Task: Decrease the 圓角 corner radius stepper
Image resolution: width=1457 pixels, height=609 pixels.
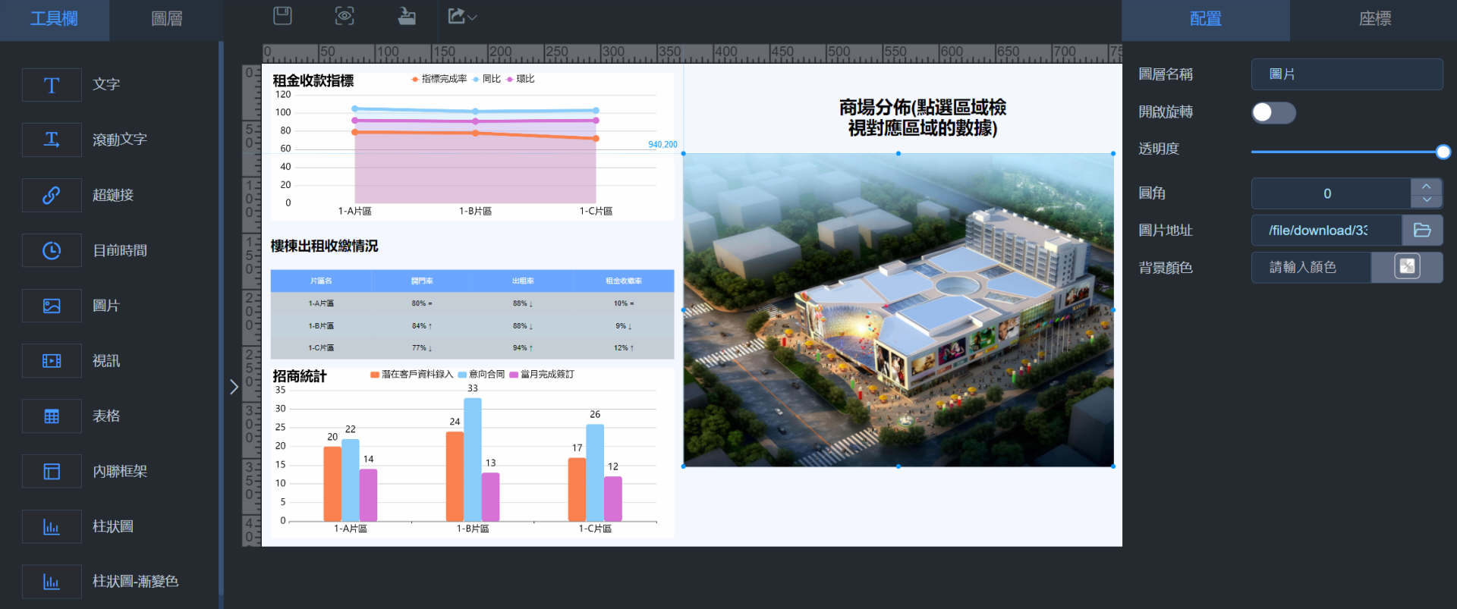Action: [1427, 200]
